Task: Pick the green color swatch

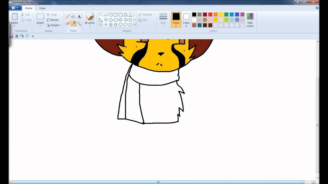Action: pos(227,15)
